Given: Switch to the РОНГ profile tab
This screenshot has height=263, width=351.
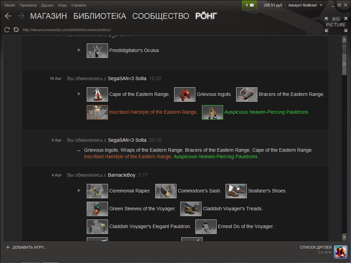Looking at the screenshot, I should click(206, 16).
